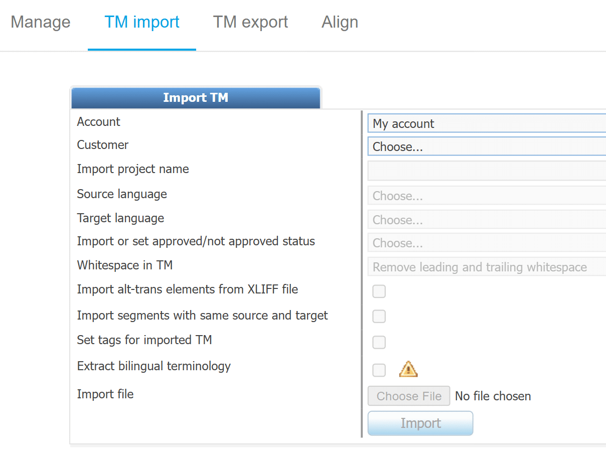Tick the Extract bilingual terminology checkbox
The height and width of the screenshot is (458, 606).
(379, 370)
